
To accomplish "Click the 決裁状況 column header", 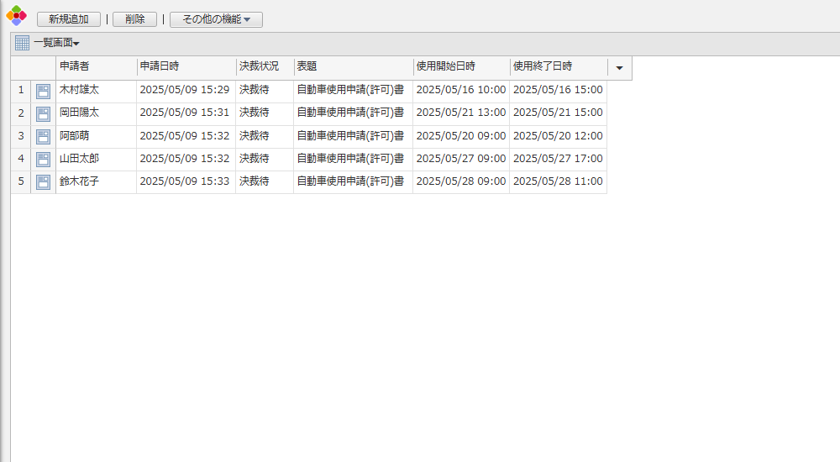I will (x=264, y=66).
